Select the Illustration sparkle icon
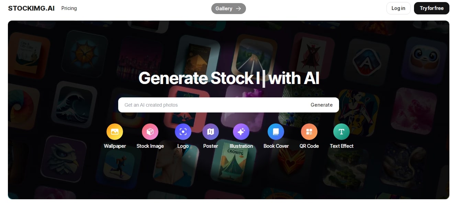Viewport: 459px width, 215px height. 241,132
